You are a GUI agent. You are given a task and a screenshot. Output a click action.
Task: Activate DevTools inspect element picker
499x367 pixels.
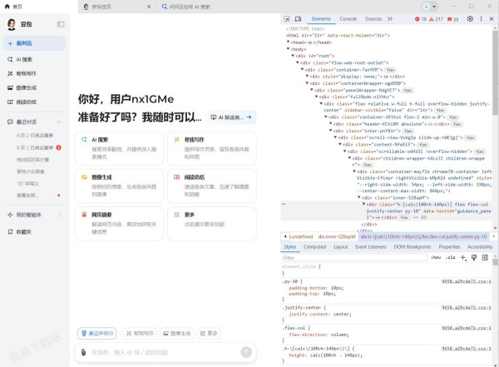[x=287, y=19]
